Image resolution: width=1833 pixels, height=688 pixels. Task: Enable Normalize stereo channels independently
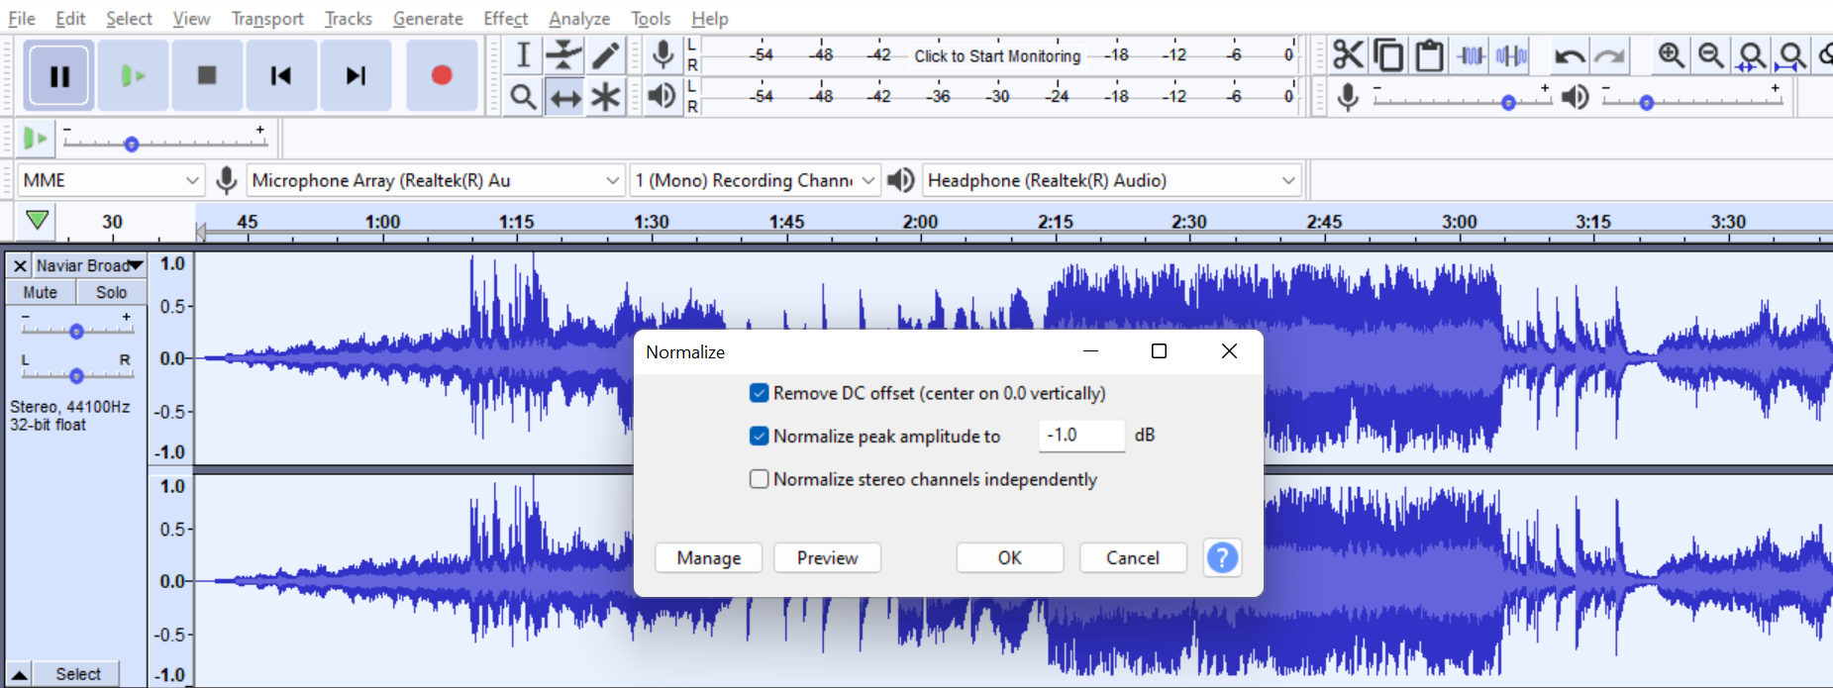pos(760,479)
